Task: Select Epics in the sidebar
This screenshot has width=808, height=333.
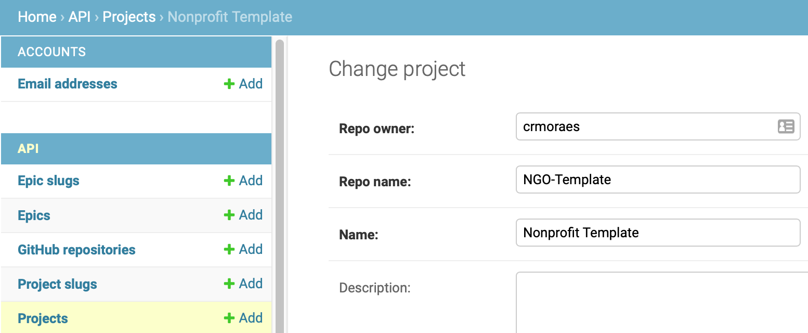Action: point(34,215)
